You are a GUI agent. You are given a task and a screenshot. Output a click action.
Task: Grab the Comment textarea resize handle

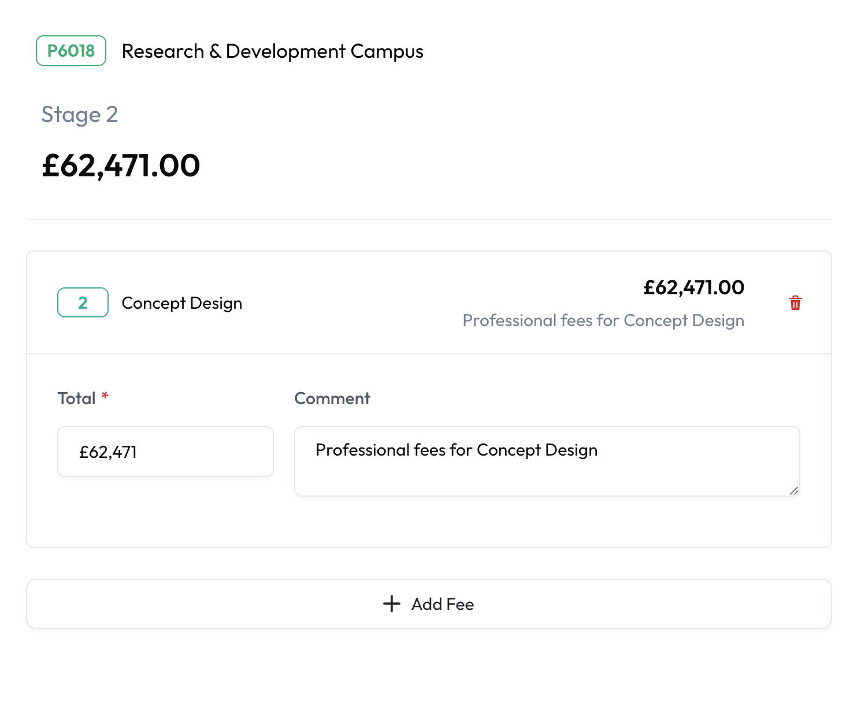tap(794, 490)
